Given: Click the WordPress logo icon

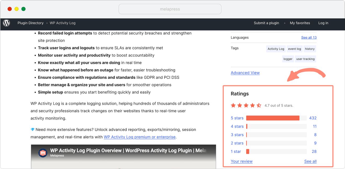Looking at the screenshot, I should point(7,23).
